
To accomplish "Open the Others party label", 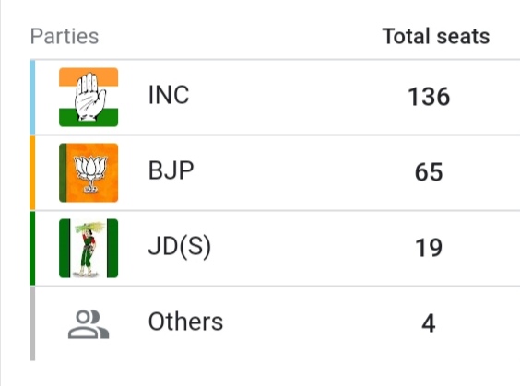I will tap(185, 322).
